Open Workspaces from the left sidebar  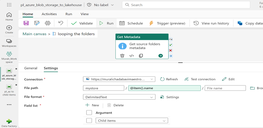[9, 43]
